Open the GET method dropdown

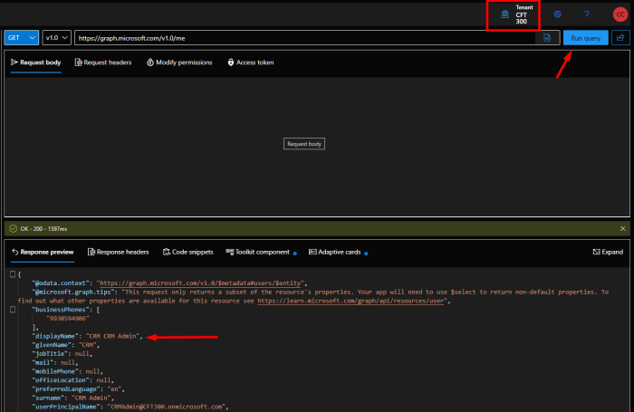(x=22, y=38)
